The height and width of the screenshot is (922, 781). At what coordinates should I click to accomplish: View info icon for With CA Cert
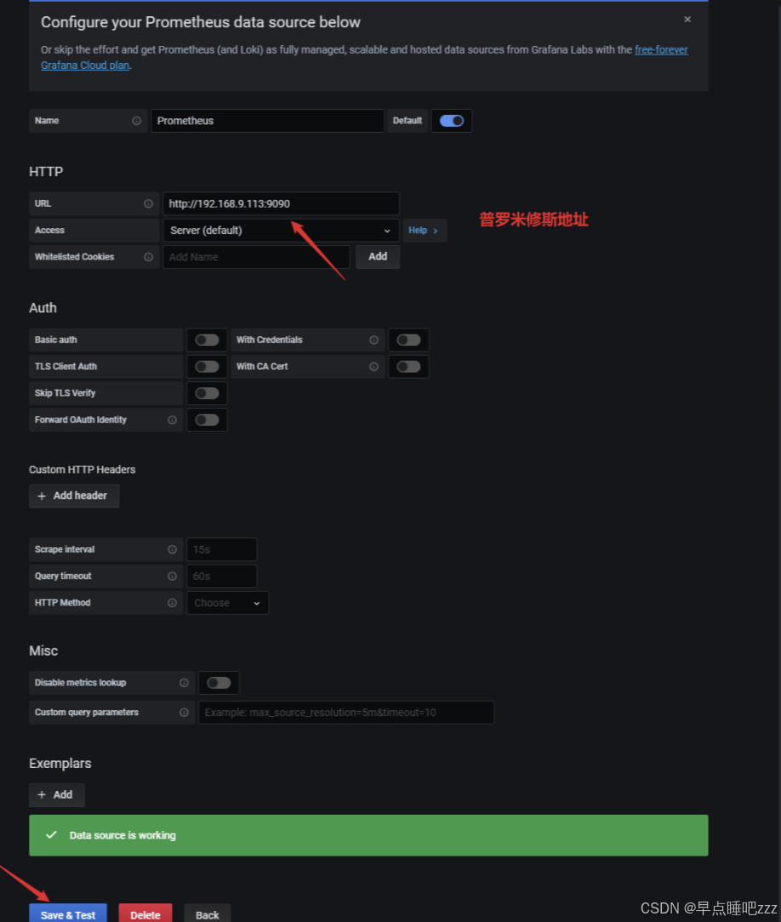pyautogui.click(x=373, y=367)
